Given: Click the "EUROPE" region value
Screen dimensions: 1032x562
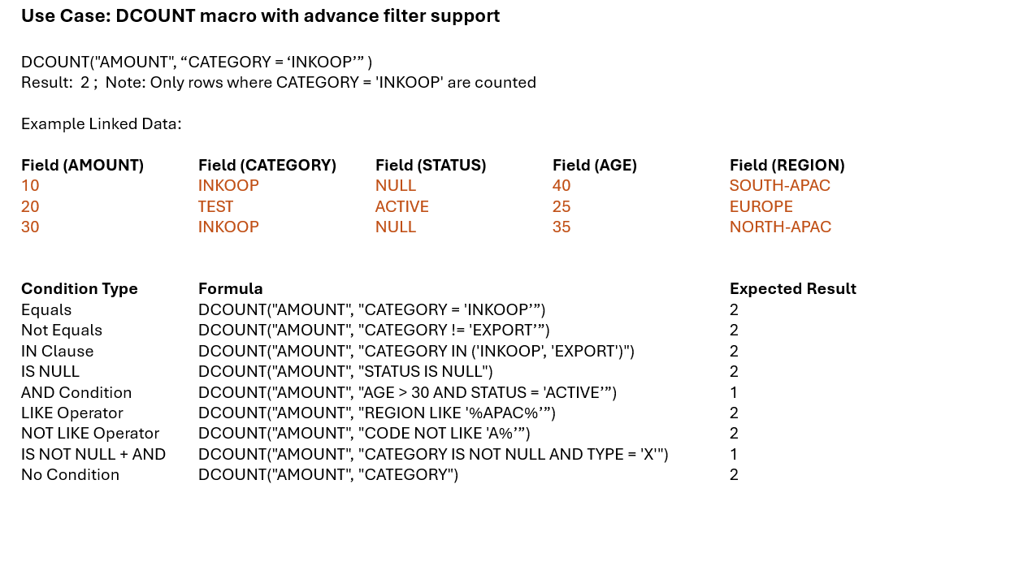Looking at the screenshot, I should (761, 206).
